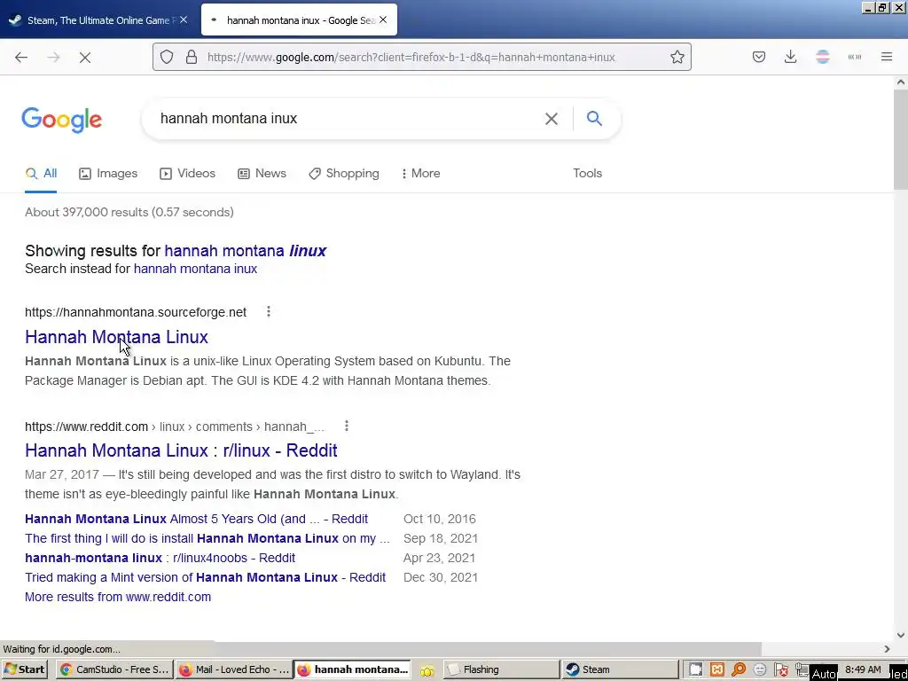
Task: Switch to News results
Action: pyautogui.click(x=262, y=173)
